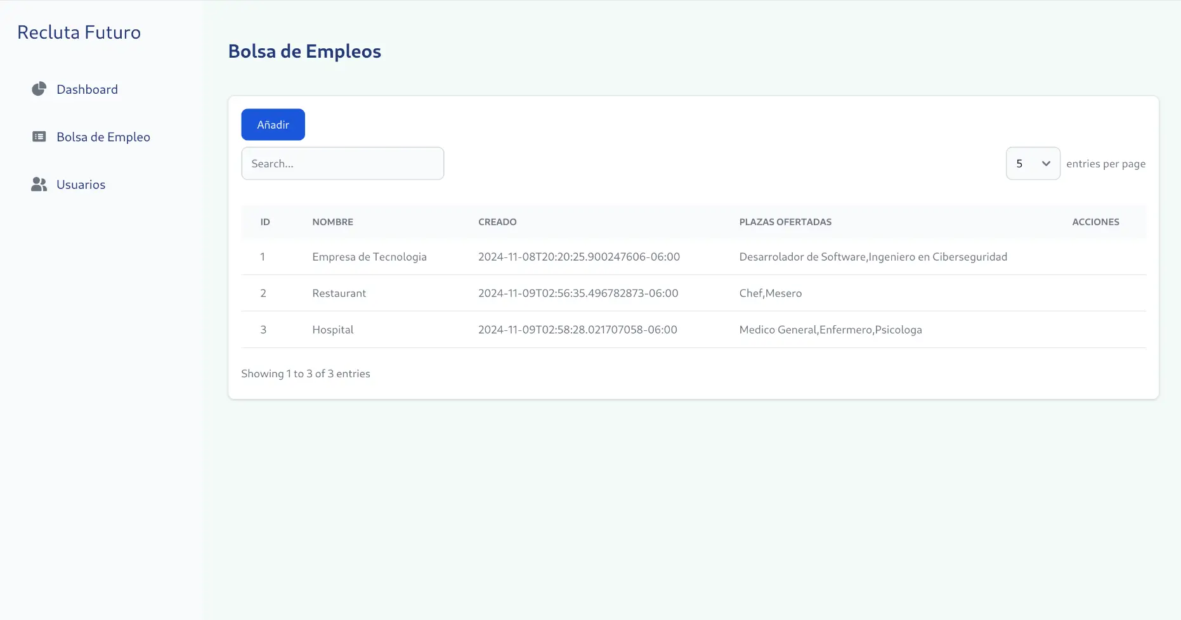Screen dimensions: 1181x620
Task: Click the Showing 1 to 3 entries text
Action: tap(306, 373)
